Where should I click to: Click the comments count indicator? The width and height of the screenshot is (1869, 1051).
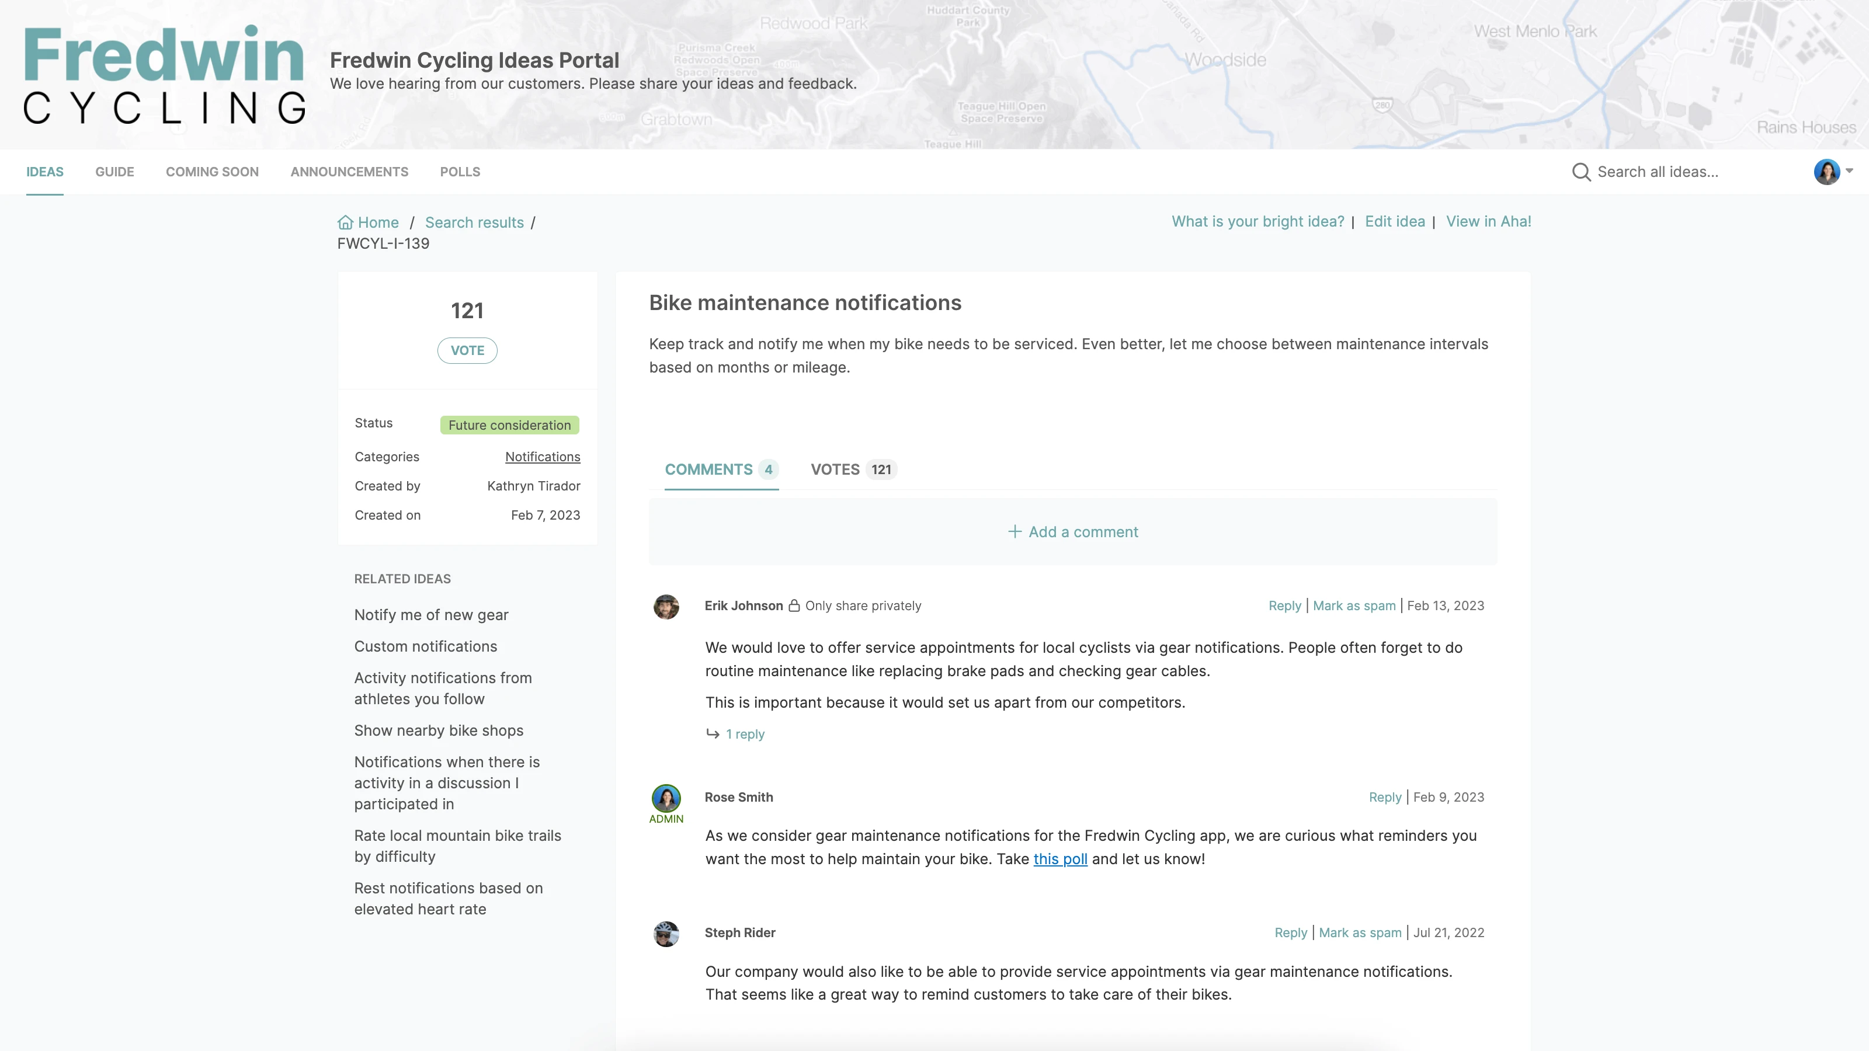pos(769,469)
